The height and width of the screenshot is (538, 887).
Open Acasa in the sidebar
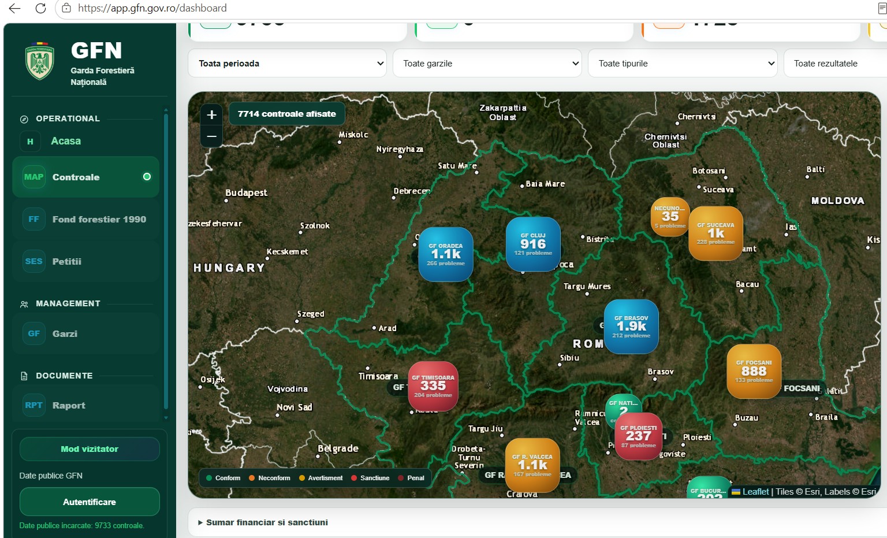pyautogui.click(x=66, y=141)
